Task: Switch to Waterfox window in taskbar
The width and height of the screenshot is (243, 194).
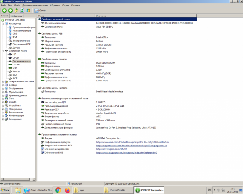Action: (x=38, y=190)
